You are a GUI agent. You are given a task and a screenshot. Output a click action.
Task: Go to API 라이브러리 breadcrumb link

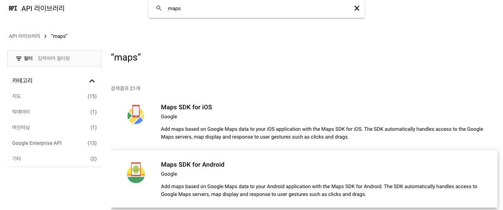25,36
